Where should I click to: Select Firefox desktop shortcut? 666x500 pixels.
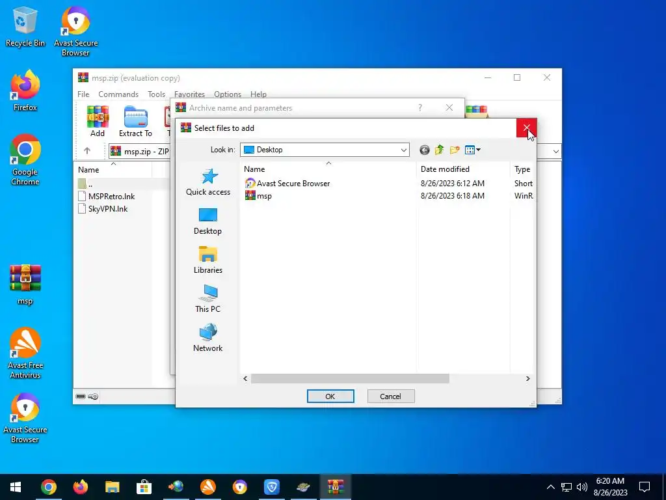[25, 90]
